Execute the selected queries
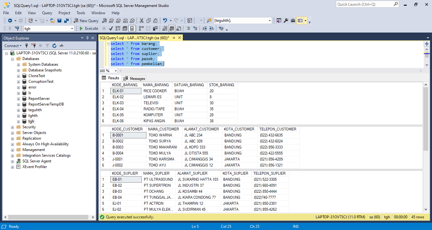This screenshot has width=432, height=230. 89,28
